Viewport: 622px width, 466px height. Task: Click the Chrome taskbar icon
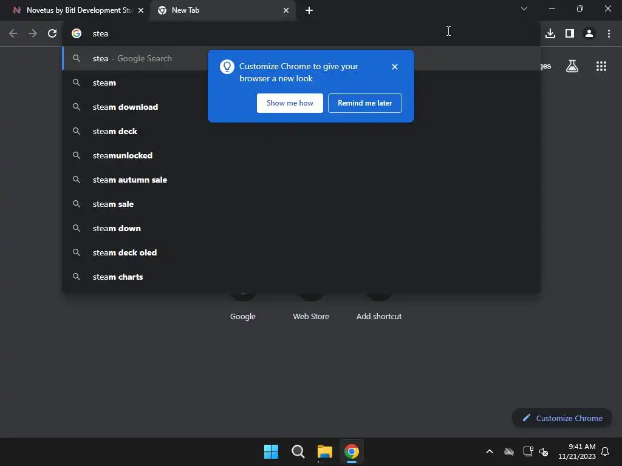coord(352,451)
